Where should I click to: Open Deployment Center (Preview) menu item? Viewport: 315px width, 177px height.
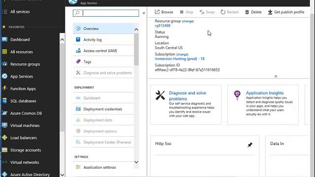point(103,142)
